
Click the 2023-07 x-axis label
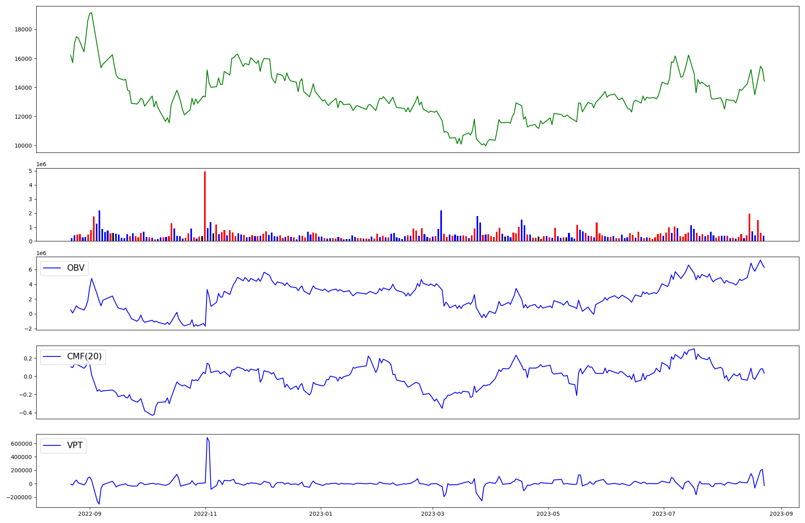click(663, 514)
